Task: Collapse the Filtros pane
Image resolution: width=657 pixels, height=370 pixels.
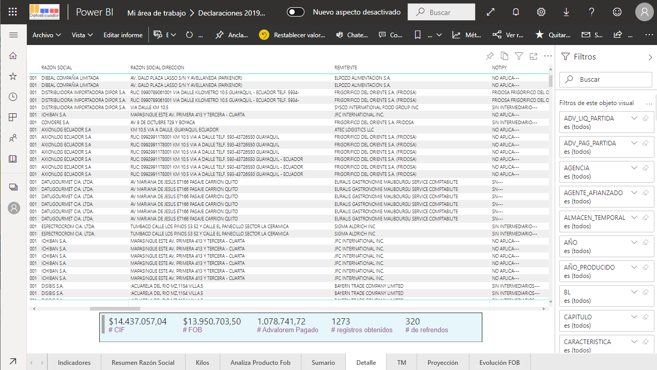Action: pyautogui.click(x=650, y=57)
